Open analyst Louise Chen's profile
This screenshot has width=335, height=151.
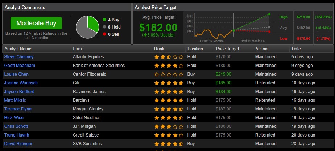point(16,74)
